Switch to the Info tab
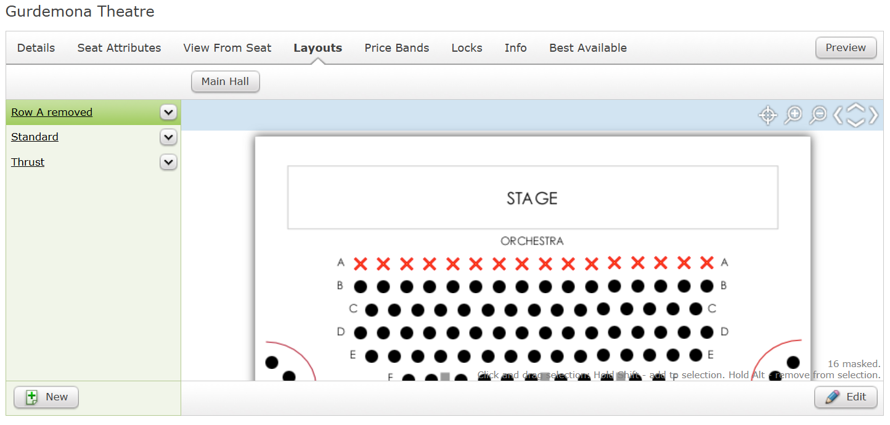Image resolution: width=890 pixels, height=425 pixels. click(x=516, y=48)
